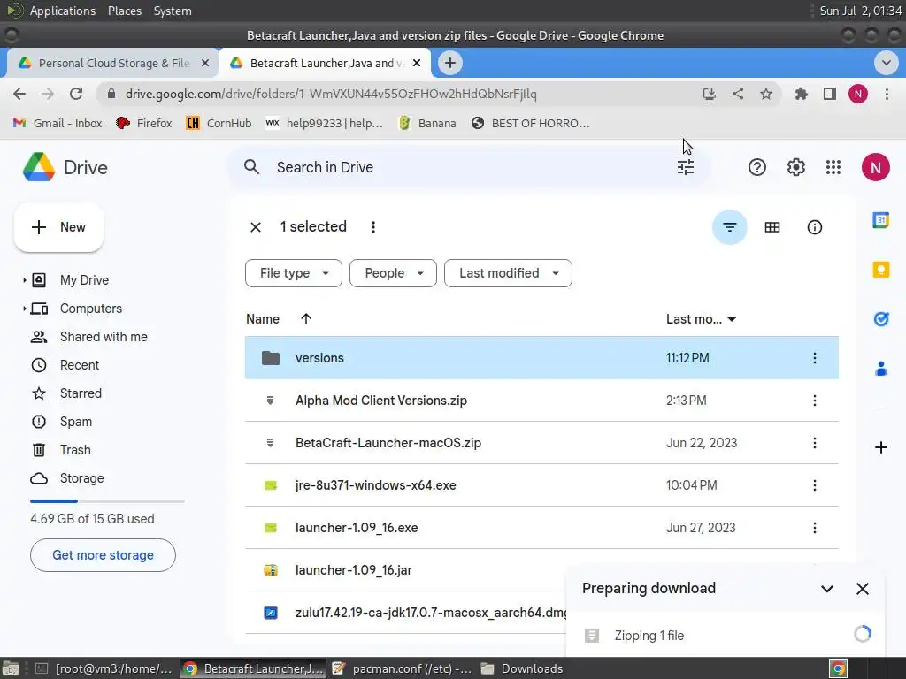Open Chrome profile avatar N in toolbar
This screenshot has height=679, width=906.
[858, 94]
